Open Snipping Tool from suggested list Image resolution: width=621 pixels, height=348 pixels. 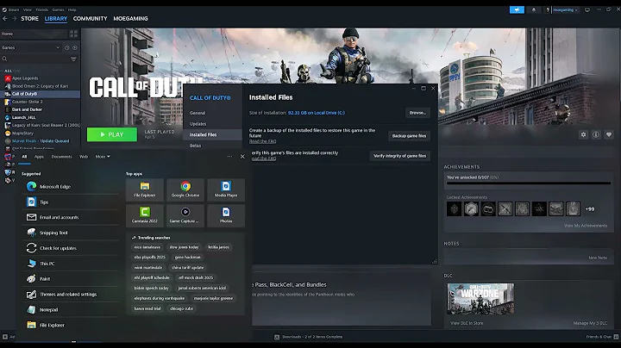[x=71, y=233]
